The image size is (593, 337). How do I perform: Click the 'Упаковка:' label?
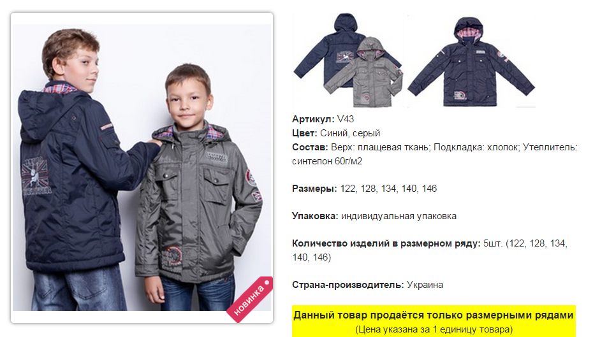click(315, 216)
